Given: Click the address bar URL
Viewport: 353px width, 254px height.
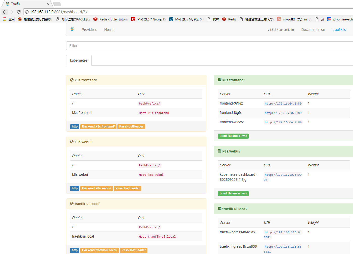Looking at the screenshot, I should pyautogui.click(x=59, y=12).
